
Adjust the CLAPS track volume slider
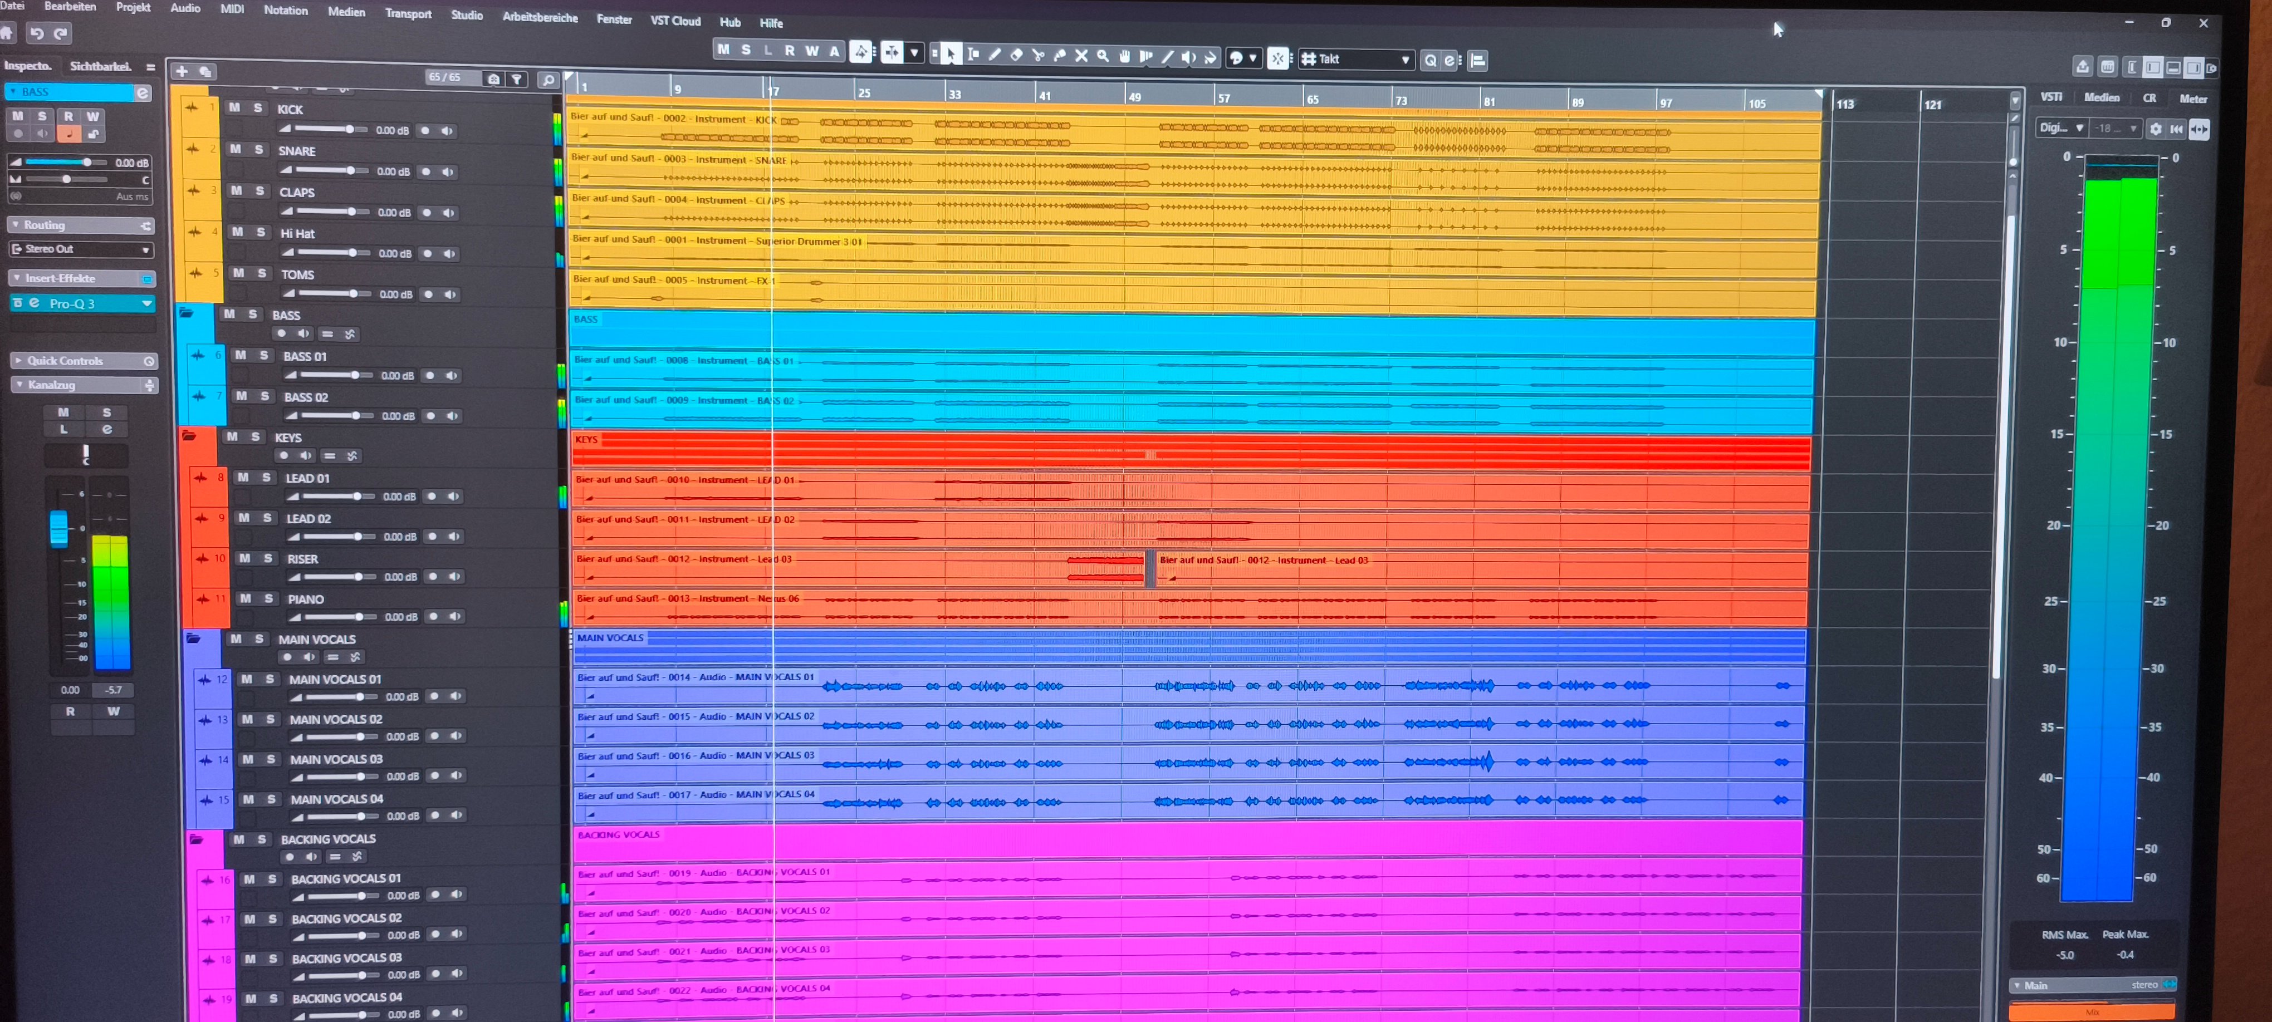click(351, 212)
